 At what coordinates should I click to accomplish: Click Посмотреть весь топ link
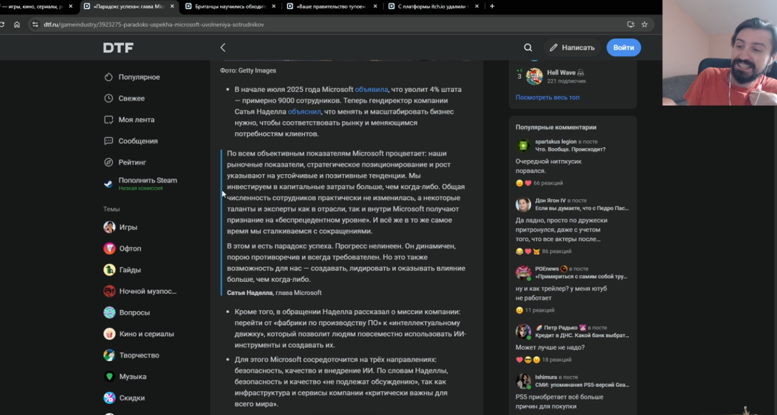coord(547,97)
